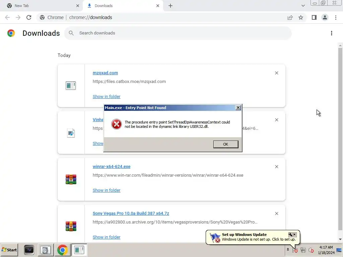The width and height of the screenshot is (343, 257).
Task: Click the archive.org source URL text
Action: [x=175, y=222]
